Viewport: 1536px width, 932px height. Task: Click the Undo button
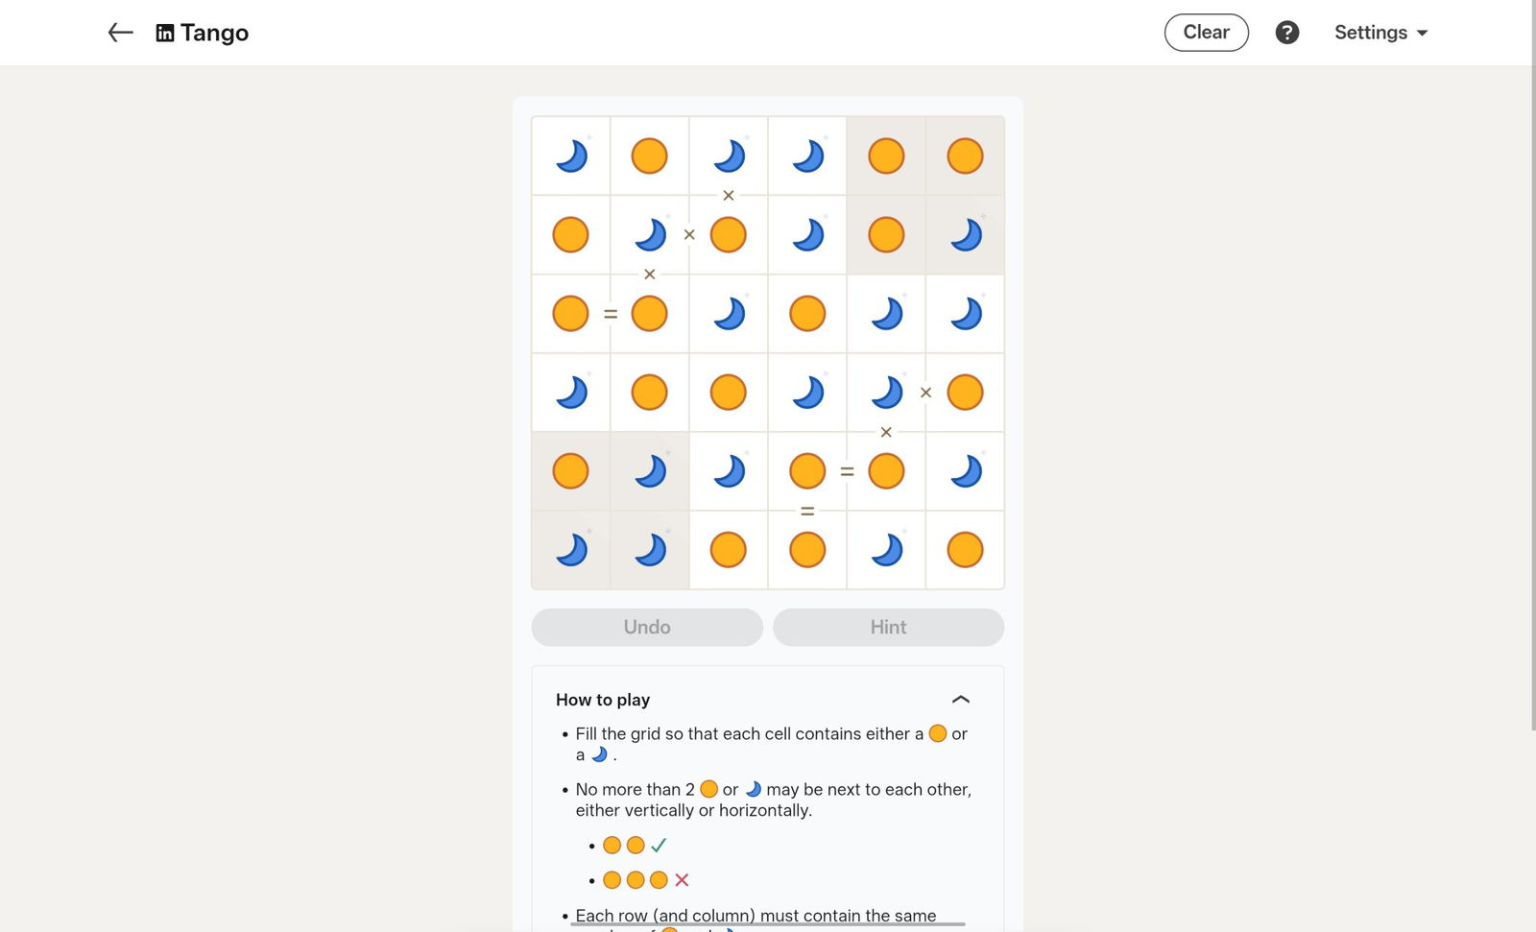pyautogui.click(x=647, y=627)
